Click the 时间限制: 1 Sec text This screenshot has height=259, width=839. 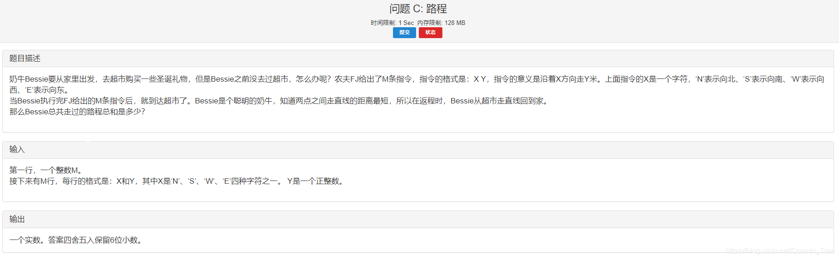point(392,23)
